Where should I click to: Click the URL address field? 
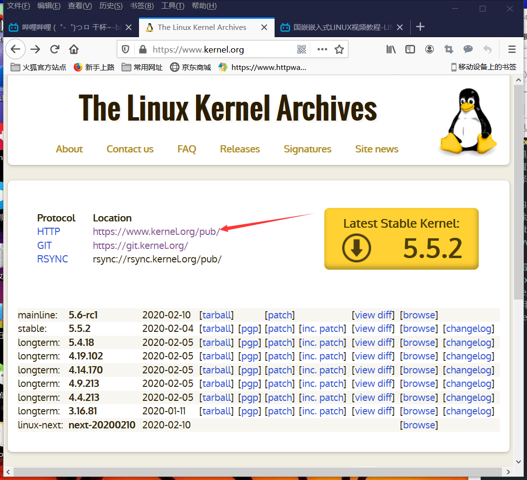pyautogui.click(x=222, y=49)
